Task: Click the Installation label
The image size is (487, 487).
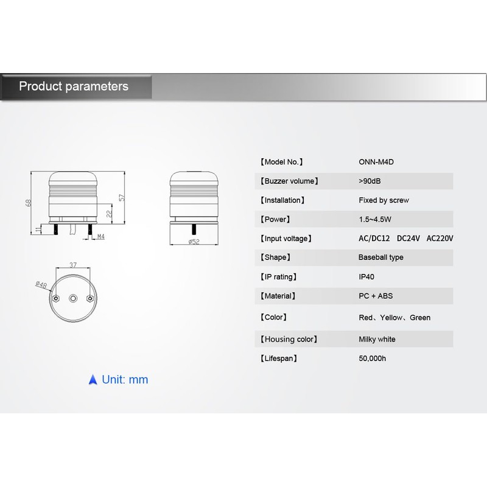Action: [282, 200]
